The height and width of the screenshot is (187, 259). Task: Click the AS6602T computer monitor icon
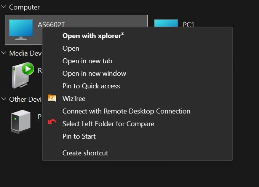(x=21, y=30)
